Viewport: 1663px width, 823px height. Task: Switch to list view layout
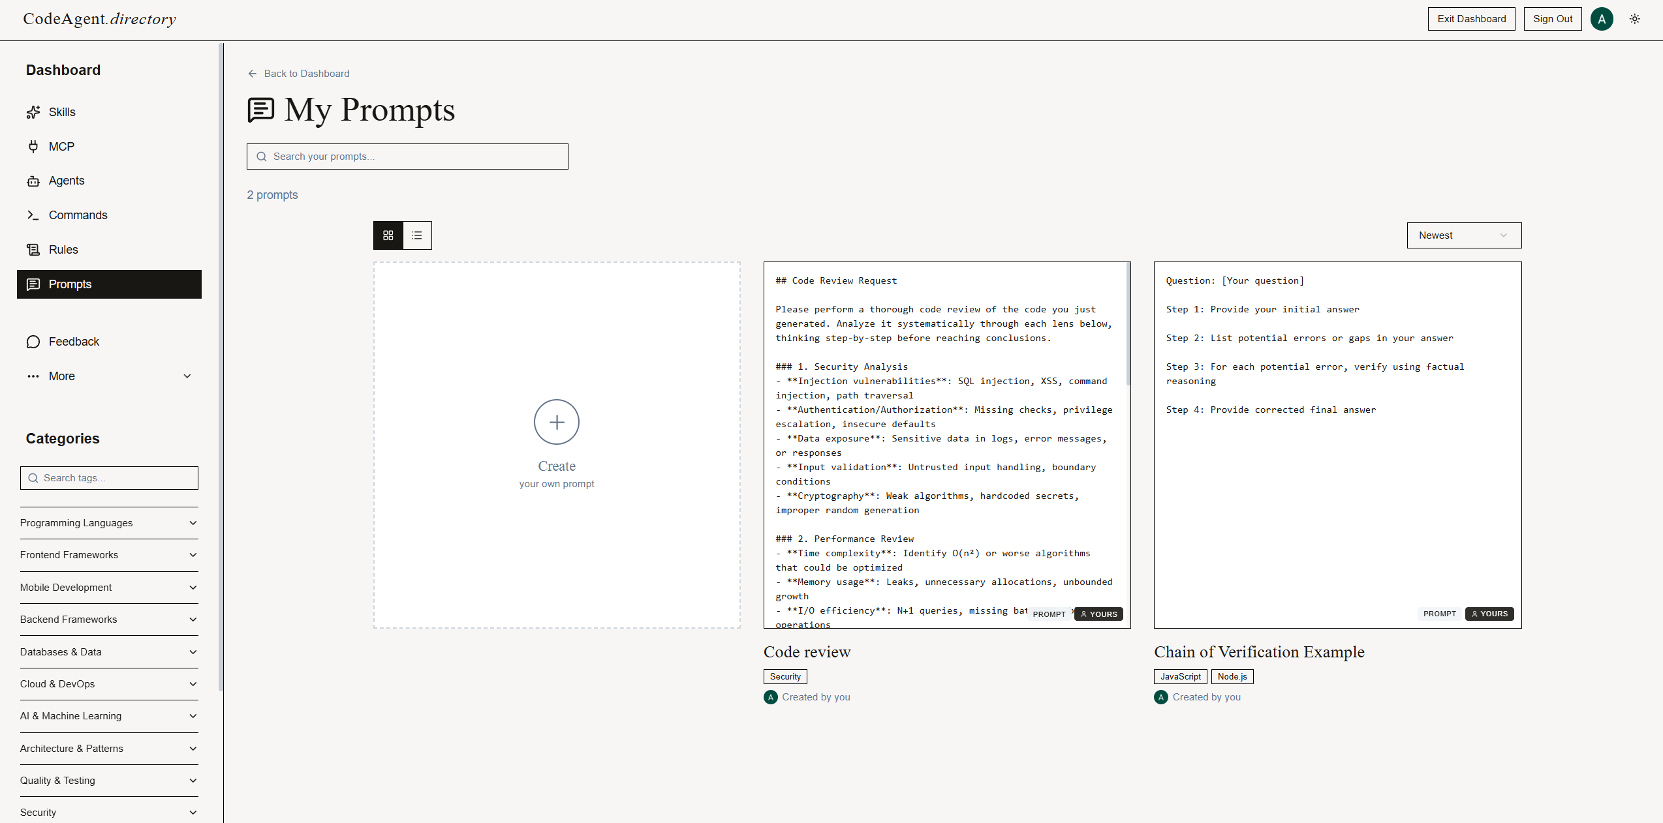click(417, 235)
